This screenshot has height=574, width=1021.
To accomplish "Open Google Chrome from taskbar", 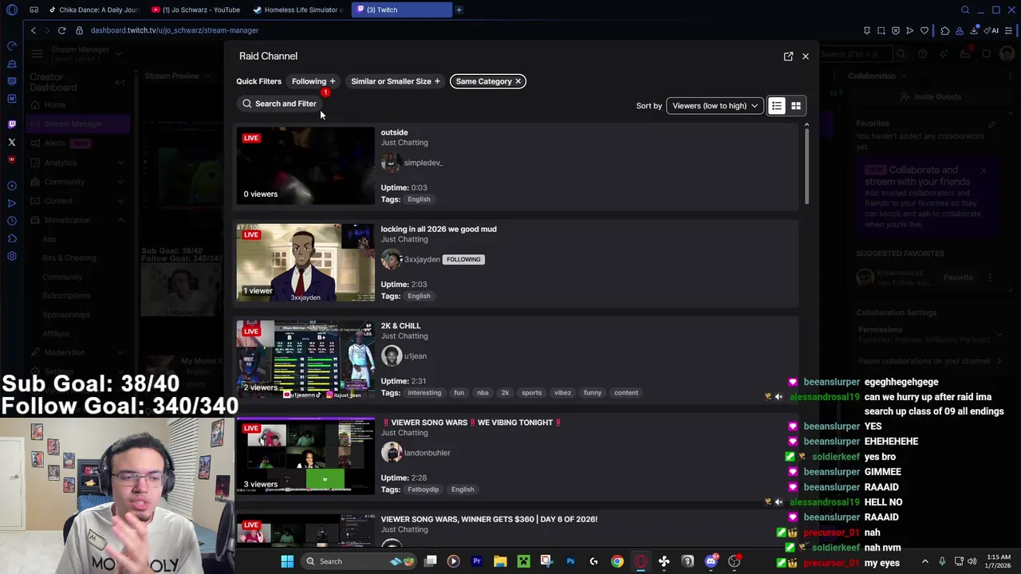I will [x=617, y=561].
